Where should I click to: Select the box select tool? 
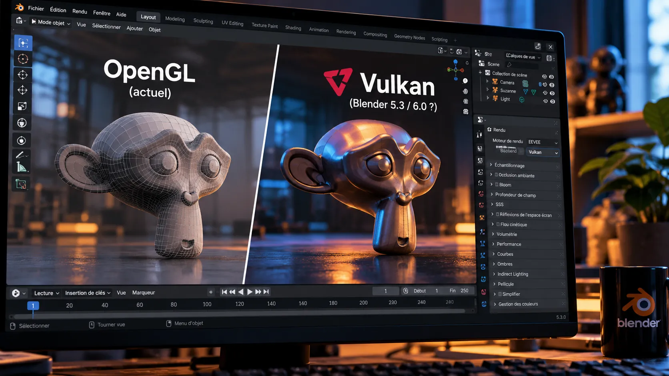[23, 43]
